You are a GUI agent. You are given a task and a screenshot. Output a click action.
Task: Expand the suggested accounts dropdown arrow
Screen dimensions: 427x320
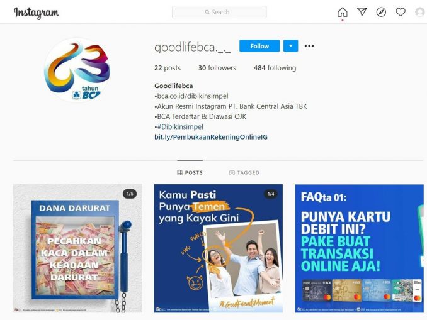click(x=290, y=46)
